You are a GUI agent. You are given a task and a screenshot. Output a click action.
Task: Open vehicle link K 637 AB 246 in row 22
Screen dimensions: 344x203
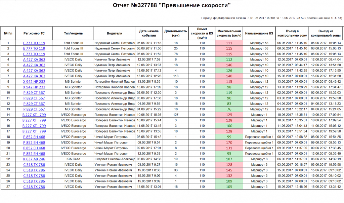pyautogui.click(x=34, y=159)
